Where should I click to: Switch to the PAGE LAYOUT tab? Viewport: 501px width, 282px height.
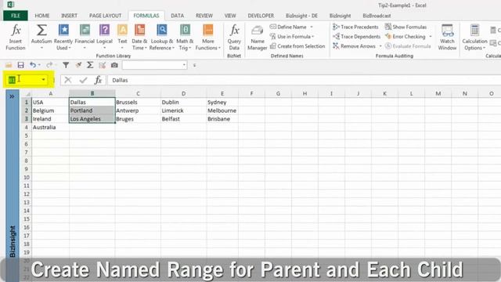click(105, 16)
